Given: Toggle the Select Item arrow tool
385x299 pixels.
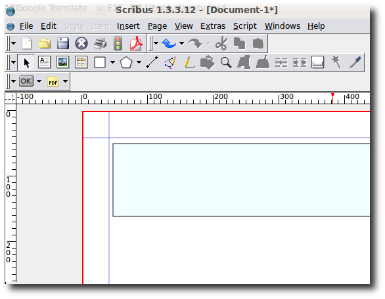Looking at the screenshot, I should (x=26, y=62).
